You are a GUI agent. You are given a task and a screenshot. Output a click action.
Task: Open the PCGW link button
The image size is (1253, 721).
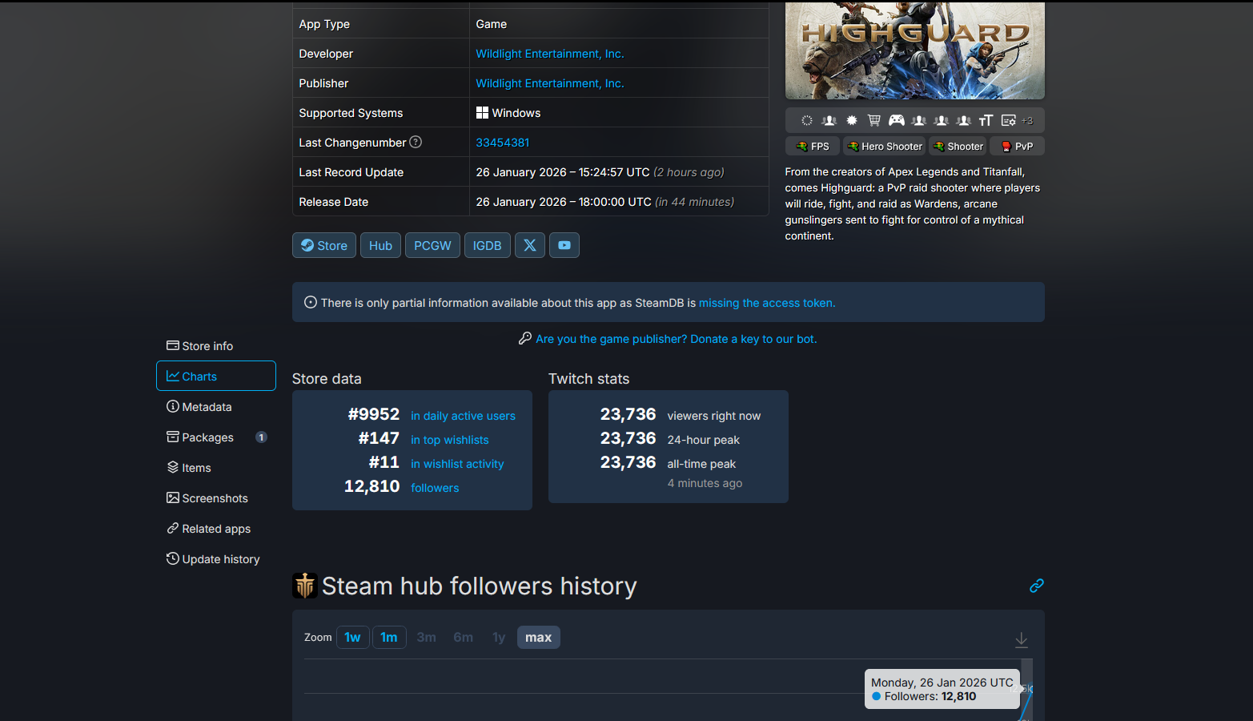pos(432,245)
